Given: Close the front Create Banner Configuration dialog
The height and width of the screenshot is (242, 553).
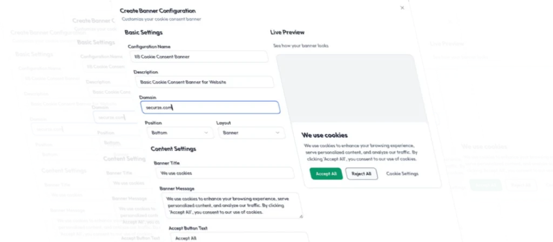Looking at the screenshot, I should [402, 8].
